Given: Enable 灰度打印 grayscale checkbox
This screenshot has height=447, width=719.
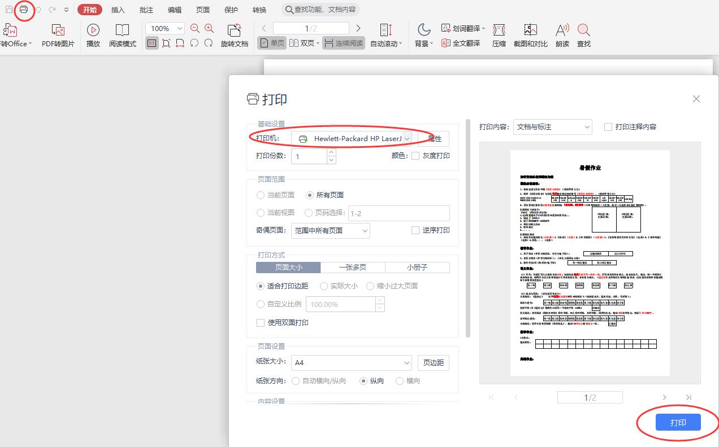Looking at the screenshot, I should coord(415,156).
